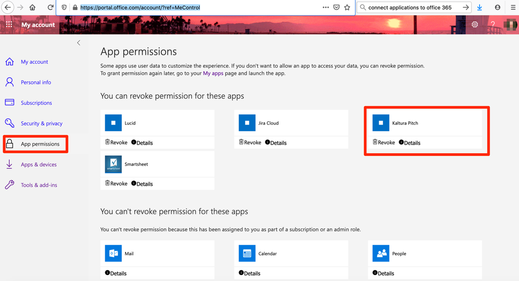519x281 pixels.
Task: Open the settings gear in header
Action: tap(475, 24)
